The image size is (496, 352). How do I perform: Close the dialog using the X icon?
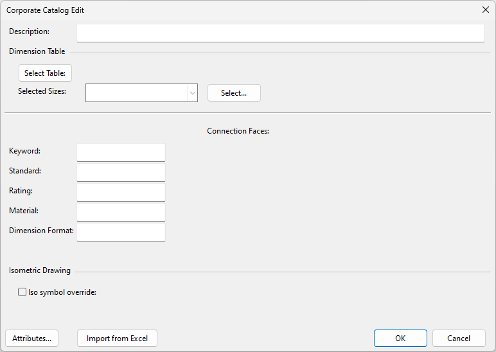pos(485,10)
